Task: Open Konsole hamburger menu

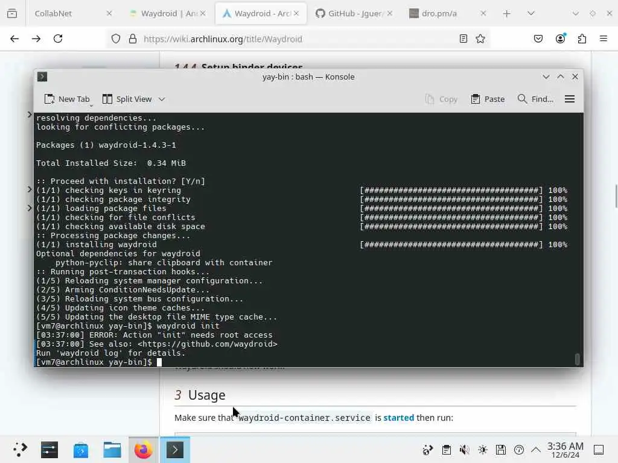Action: pos(570,99)
